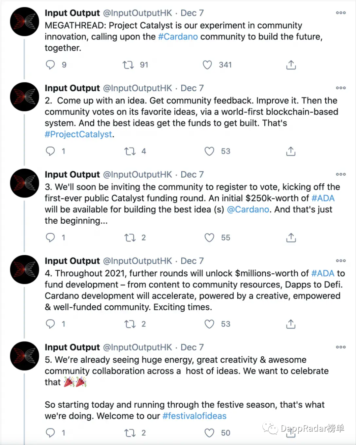Visit the @Cardano mention in tweet 3
The width and height of the screenshot is (356, 445).
tap(248, 209)
